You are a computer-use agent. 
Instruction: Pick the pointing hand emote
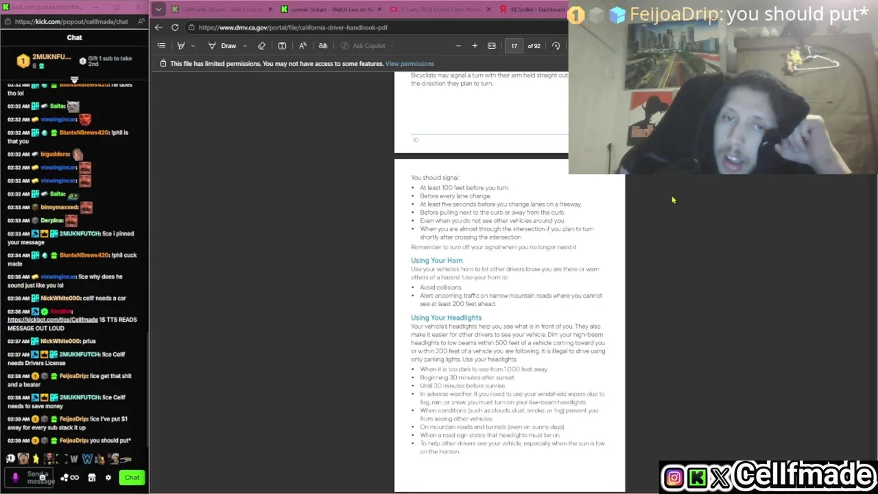126,459
